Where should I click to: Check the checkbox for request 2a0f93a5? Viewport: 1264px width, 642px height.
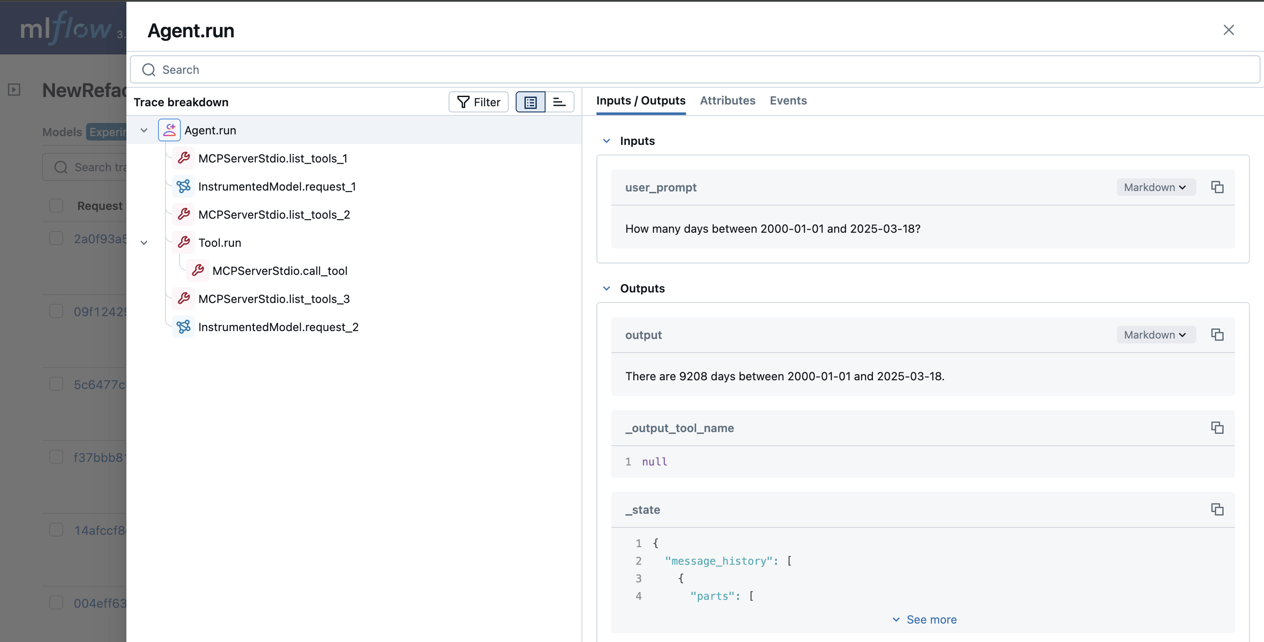(x=56, y=238)
